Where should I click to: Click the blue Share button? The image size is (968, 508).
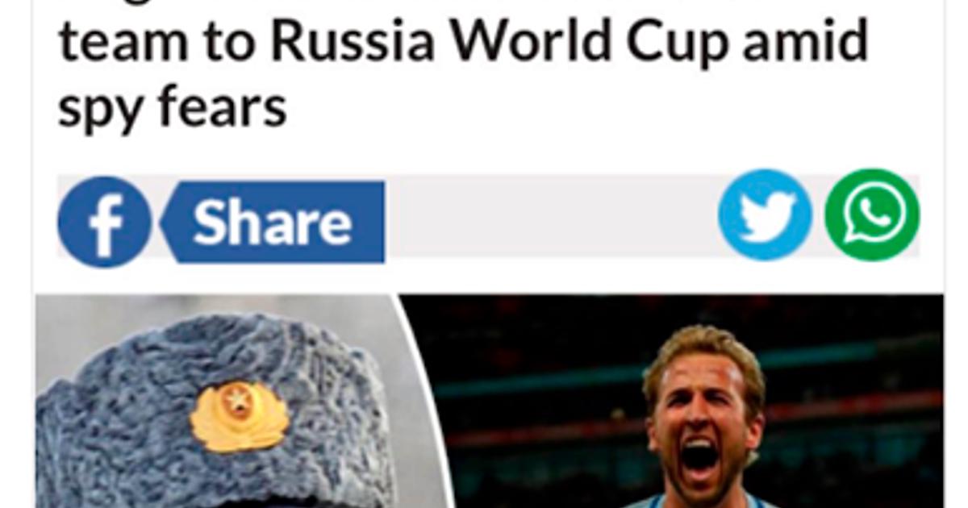[x=273, y=222]
